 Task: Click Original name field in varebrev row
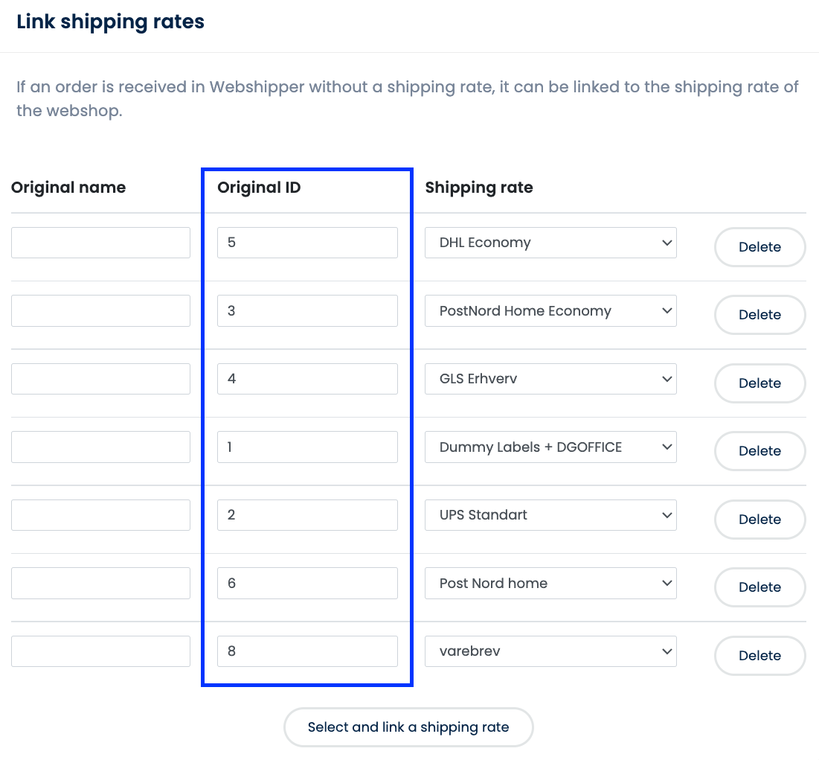coord(101,651)
